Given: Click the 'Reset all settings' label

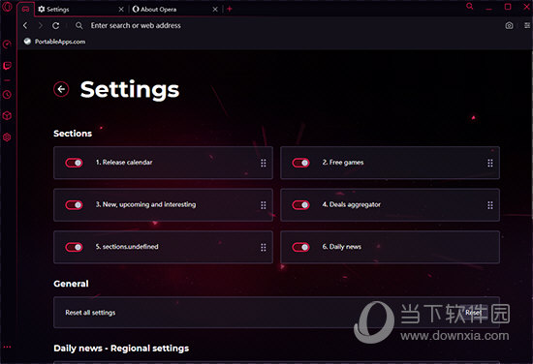Looking at the screenshot, I should [90, 313].
